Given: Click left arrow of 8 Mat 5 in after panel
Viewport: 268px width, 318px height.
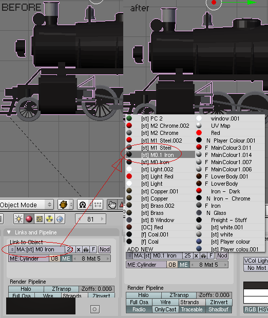Looking at the screenshot, I should pos(193,265).
